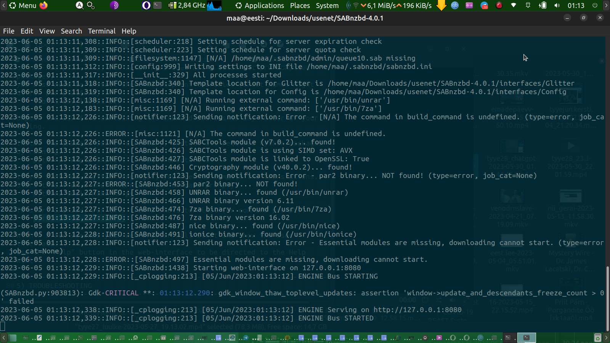
Task: Open the terminal Help menu
Action: pos(129,31)
